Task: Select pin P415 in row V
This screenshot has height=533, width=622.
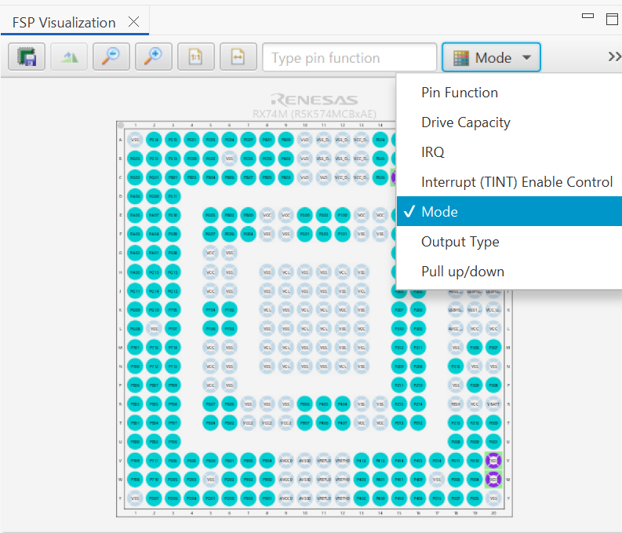Action: point(418,461)
